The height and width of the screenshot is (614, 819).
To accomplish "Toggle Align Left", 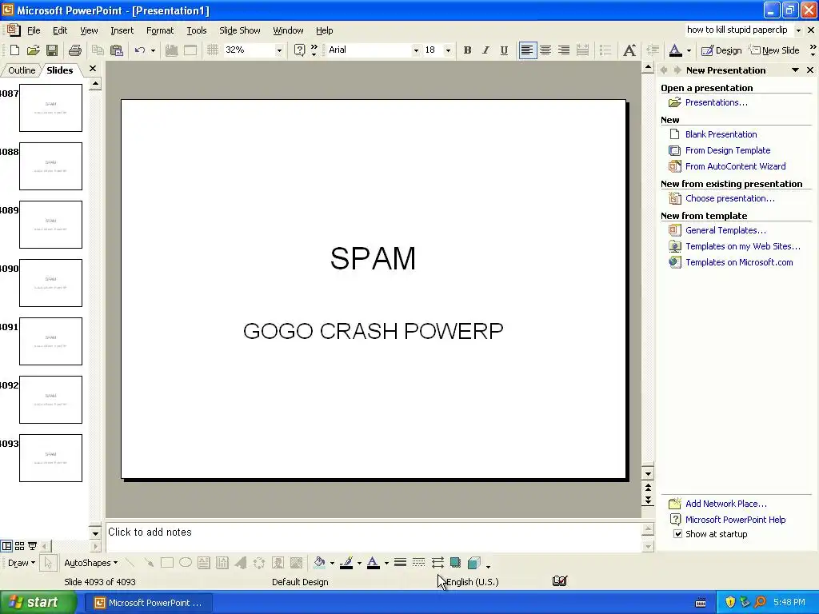I will (x=528, y=50).
